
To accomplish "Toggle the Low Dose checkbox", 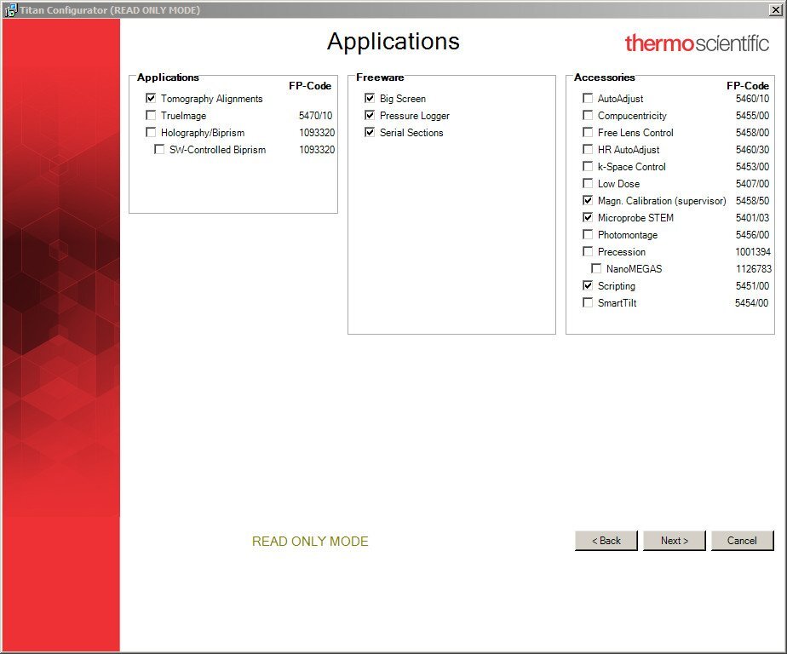I will [588, 184].
